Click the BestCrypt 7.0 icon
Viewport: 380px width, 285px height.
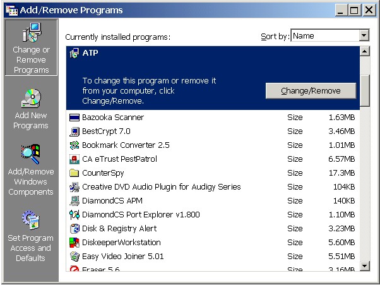(74, 131)
